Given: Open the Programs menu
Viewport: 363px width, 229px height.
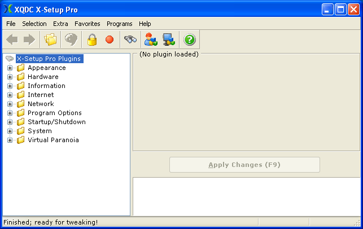Looking at the screenshot, I should tap(120, 24).
